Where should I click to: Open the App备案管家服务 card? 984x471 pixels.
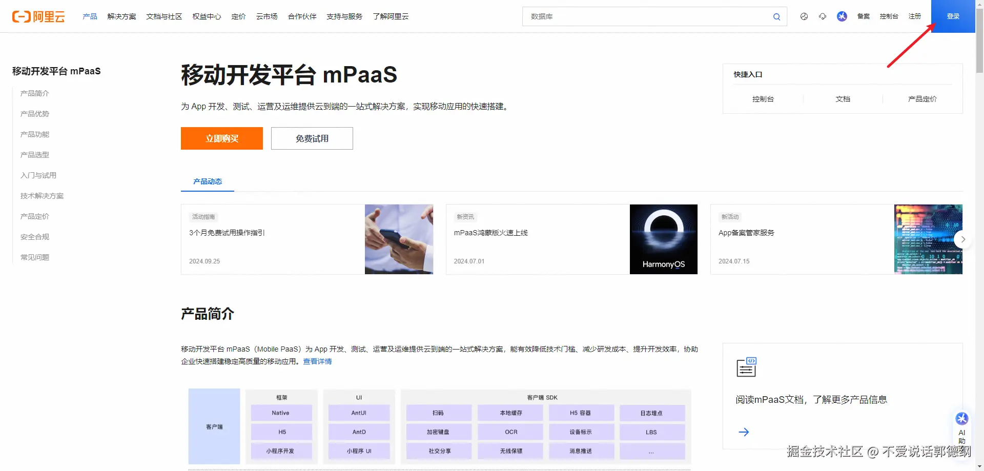pyautogui.click(x=836, y=239)
